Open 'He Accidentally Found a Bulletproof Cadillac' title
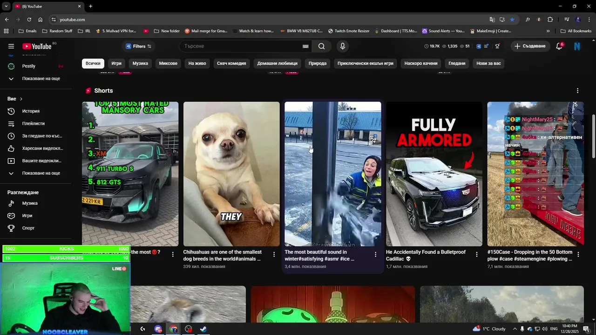596x335 pixels. (426, 255)
